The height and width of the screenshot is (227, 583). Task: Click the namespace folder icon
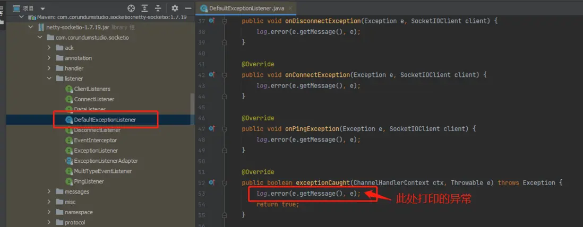pyautogui.click(x=59, y=212)
